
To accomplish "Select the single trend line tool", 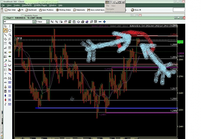I will click(x=5, y=35).
